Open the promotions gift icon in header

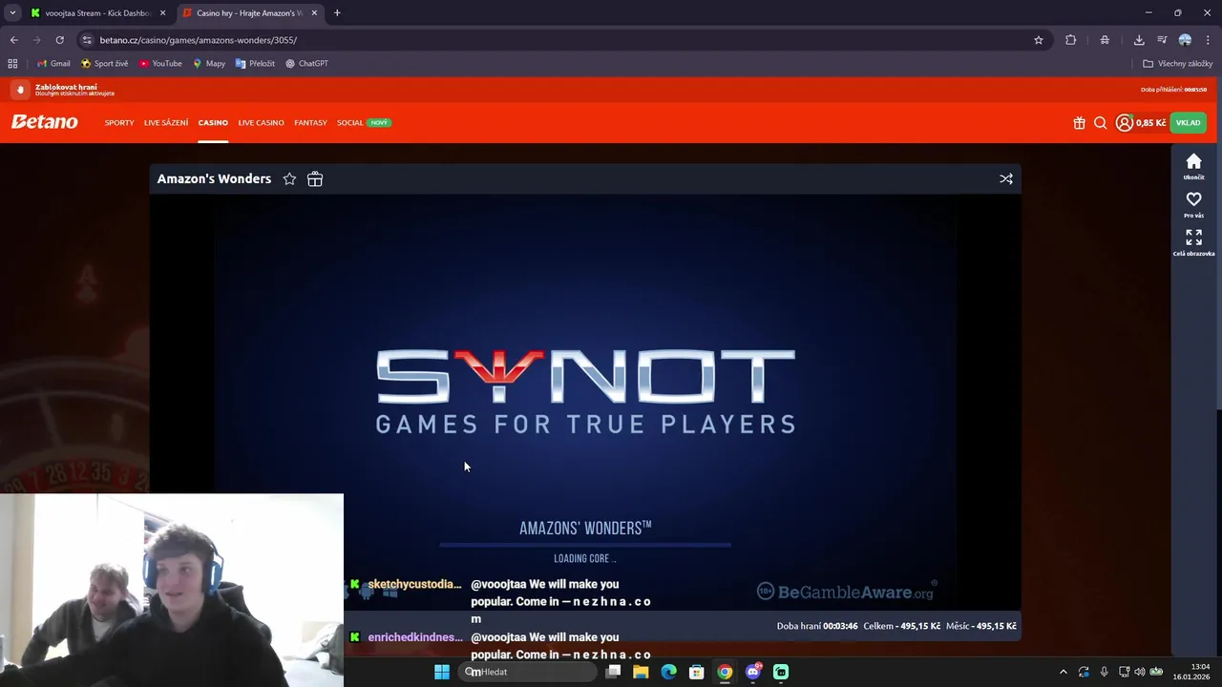(x=1079, y=122)
